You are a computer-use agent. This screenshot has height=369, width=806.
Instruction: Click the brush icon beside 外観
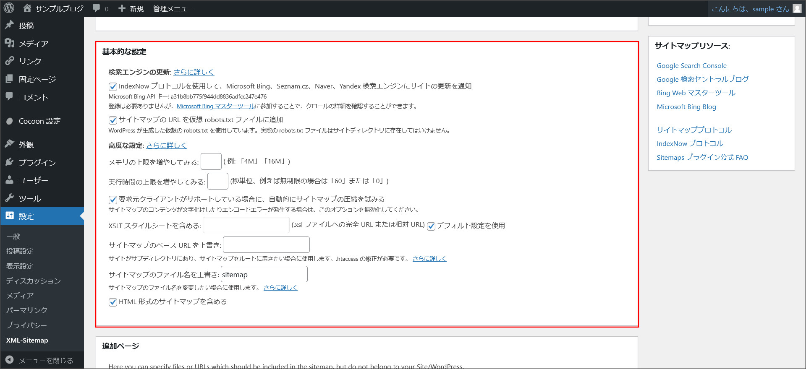point(9,144)
